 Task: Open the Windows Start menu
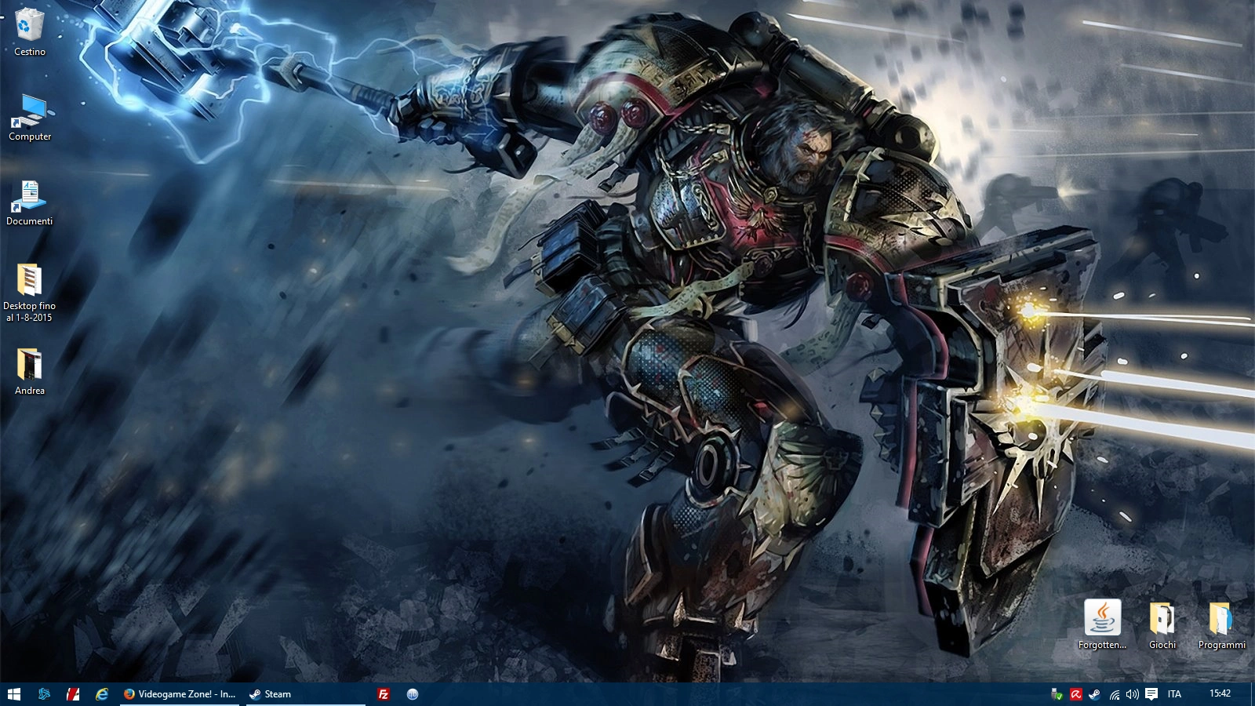coord(14,694)
